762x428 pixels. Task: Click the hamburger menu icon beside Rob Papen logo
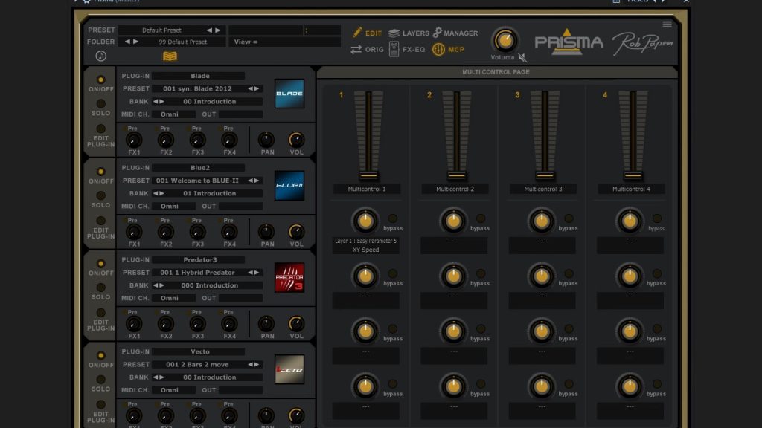(x=667, y=25)
